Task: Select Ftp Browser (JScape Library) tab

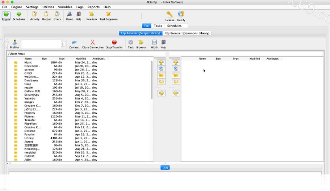Action: click(141, 33)
